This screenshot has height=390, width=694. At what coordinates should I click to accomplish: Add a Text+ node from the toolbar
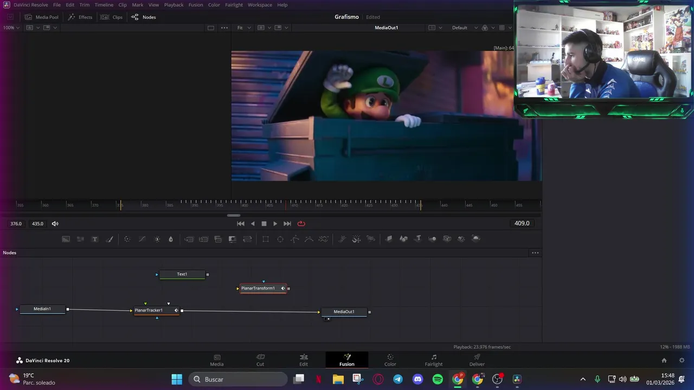point(95,239)
